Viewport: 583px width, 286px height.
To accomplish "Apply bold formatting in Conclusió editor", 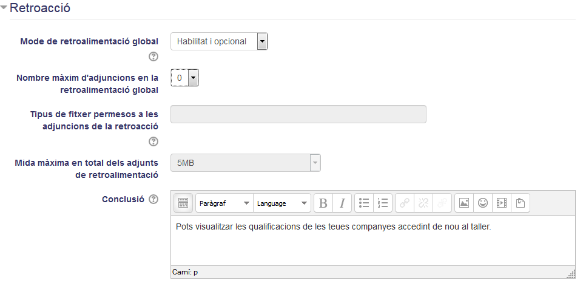I will [x=323, y=203].
